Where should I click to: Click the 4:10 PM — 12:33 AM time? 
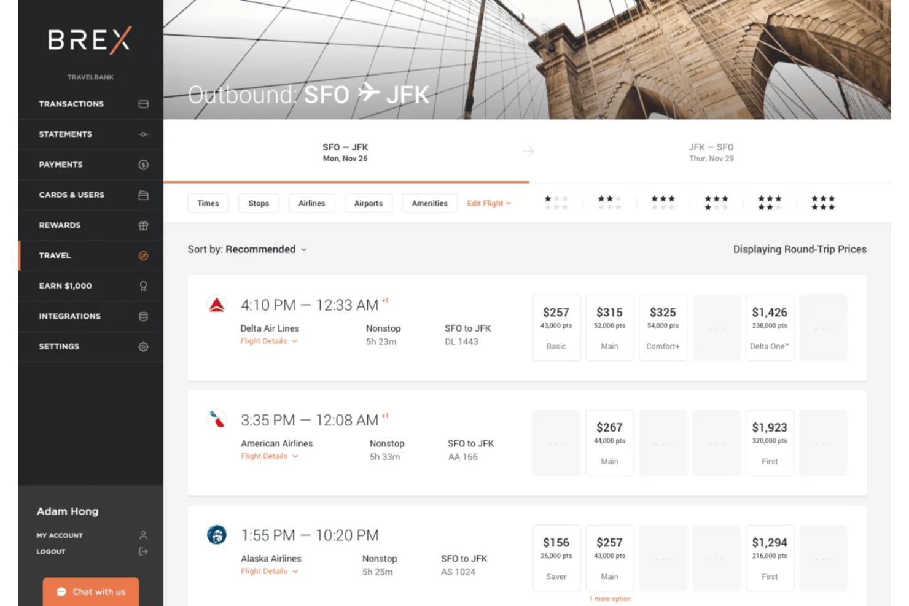coord(310,305)
